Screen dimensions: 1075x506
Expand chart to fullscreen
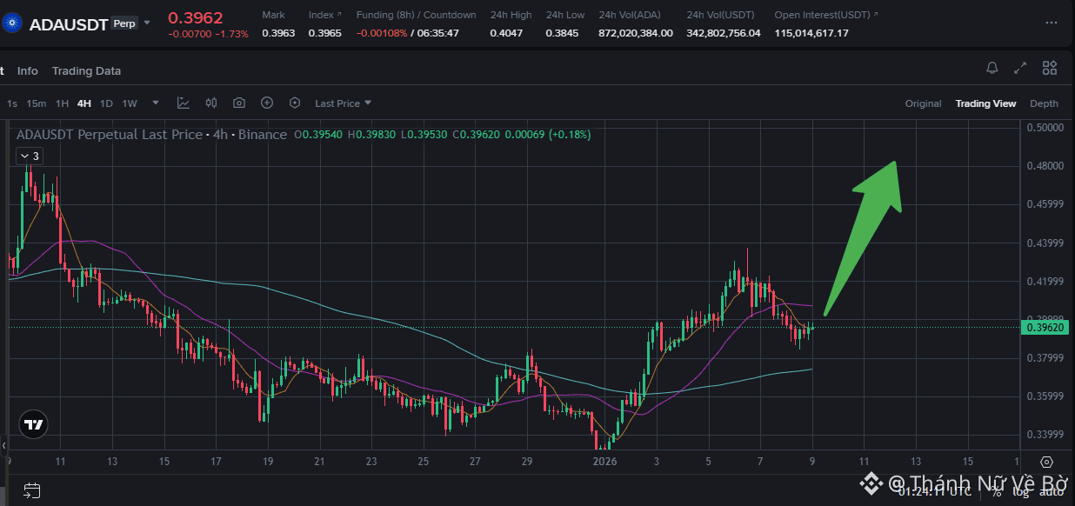coord(1021,68)
